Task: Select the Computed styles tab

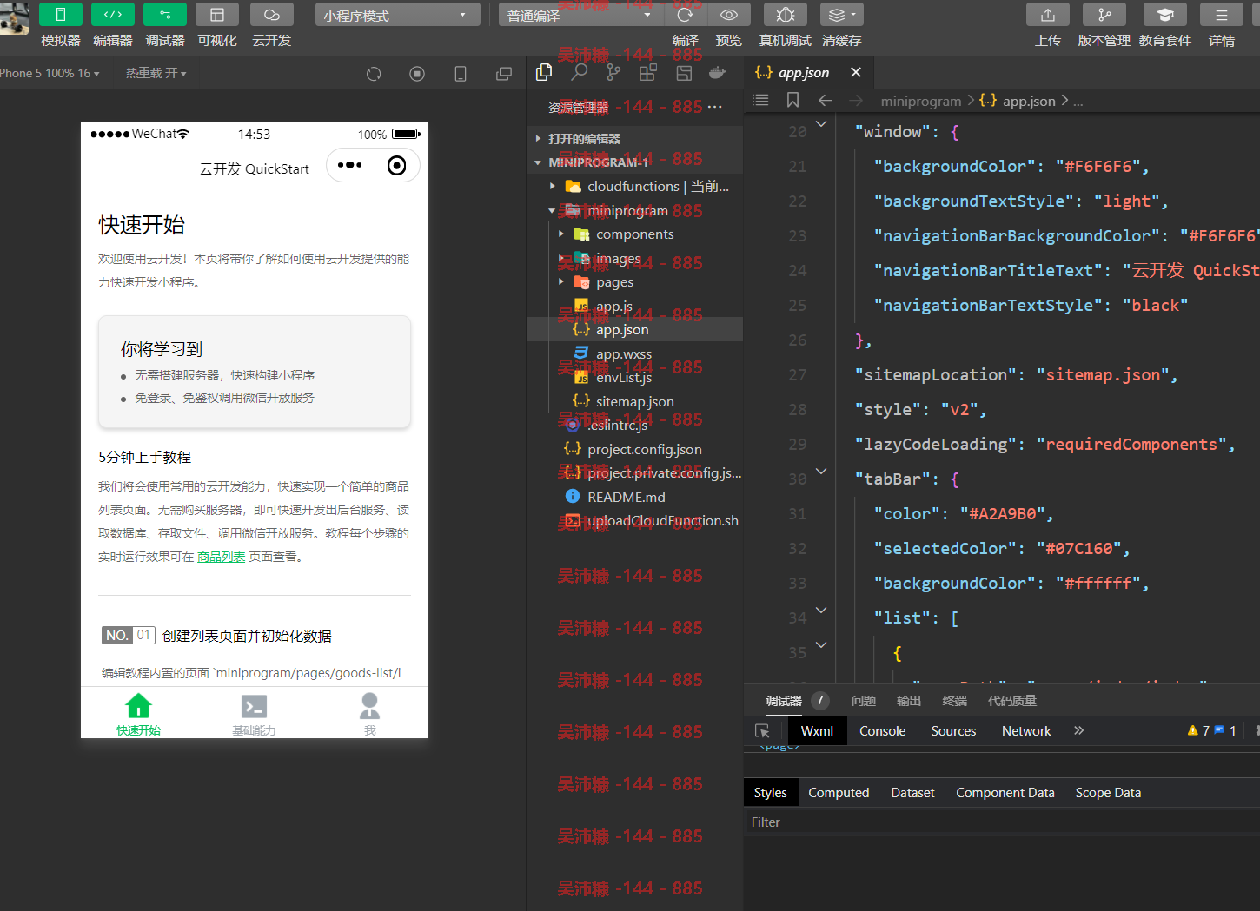Action: [839, 793]
